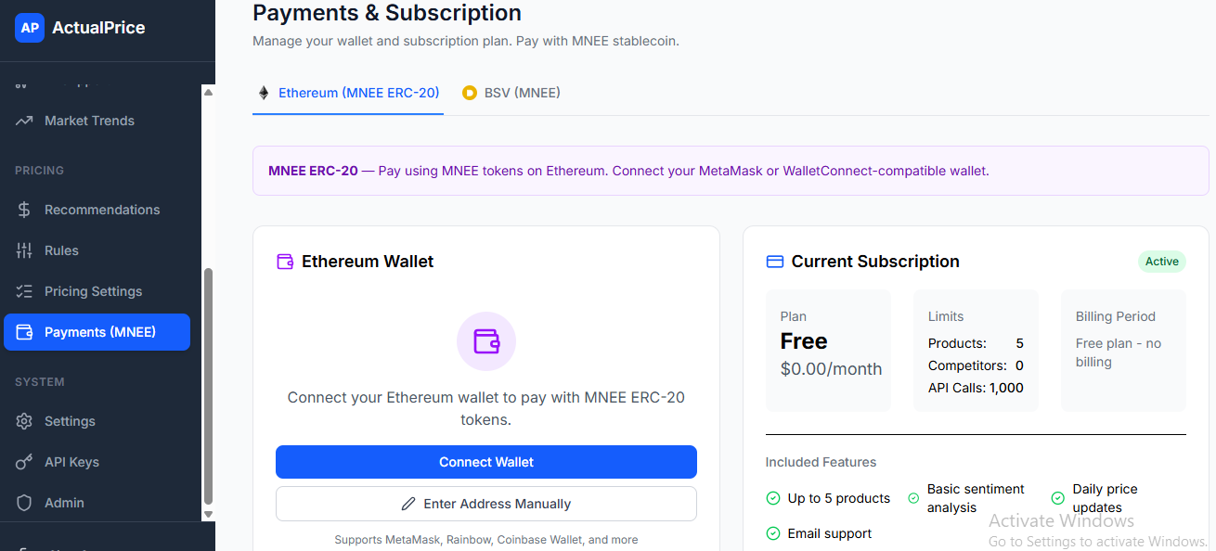Click the API Keys key icon

click(x=25, y=462)
